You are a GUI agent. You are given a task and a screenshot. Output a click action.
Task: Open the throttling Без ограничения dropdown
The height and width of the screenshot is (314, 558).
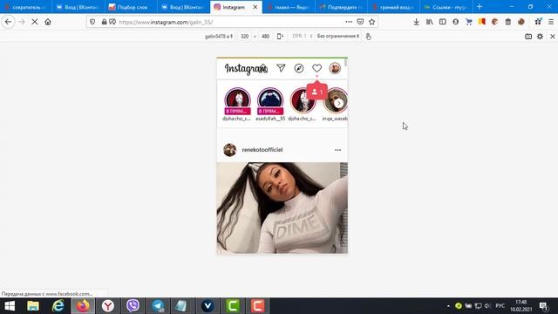click(338, 37)
